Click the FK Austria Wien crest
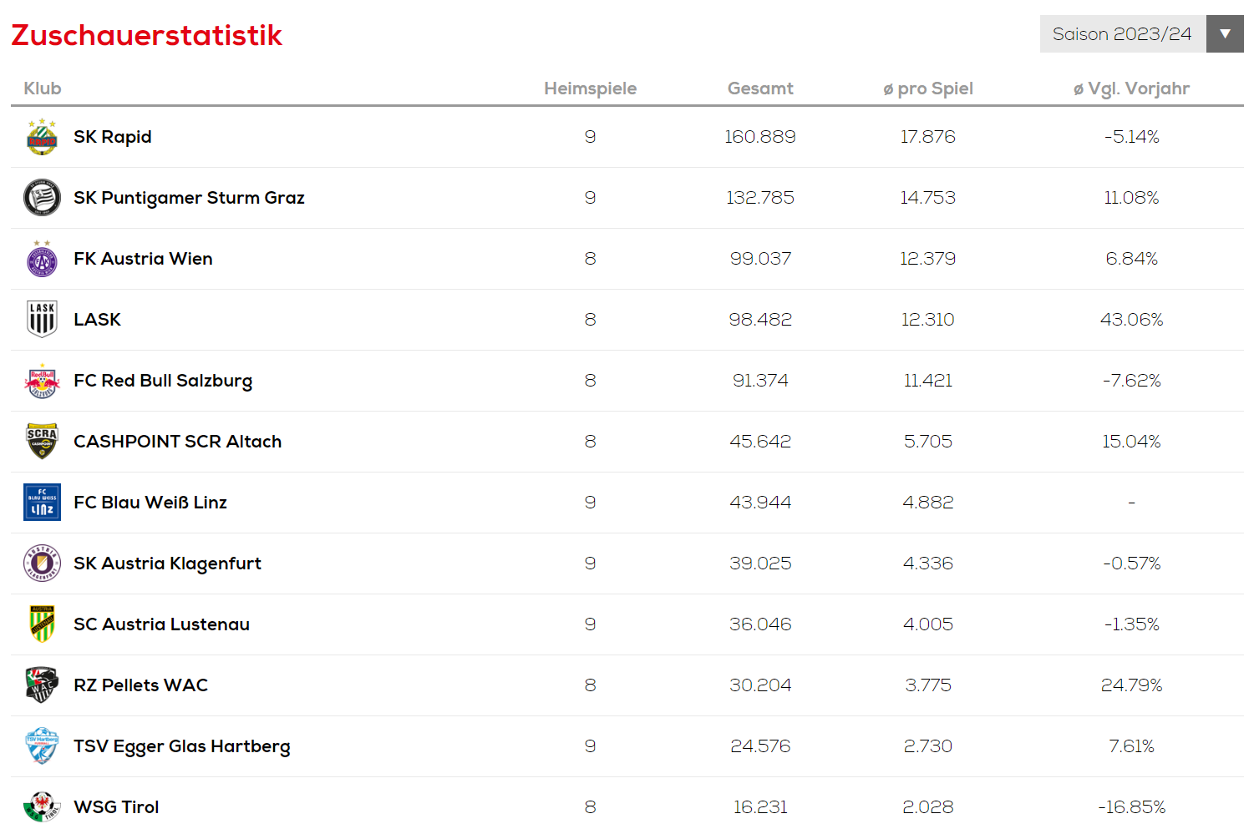Image resolution: width=1254 pixels, height=839 pixels. (42, 259)
